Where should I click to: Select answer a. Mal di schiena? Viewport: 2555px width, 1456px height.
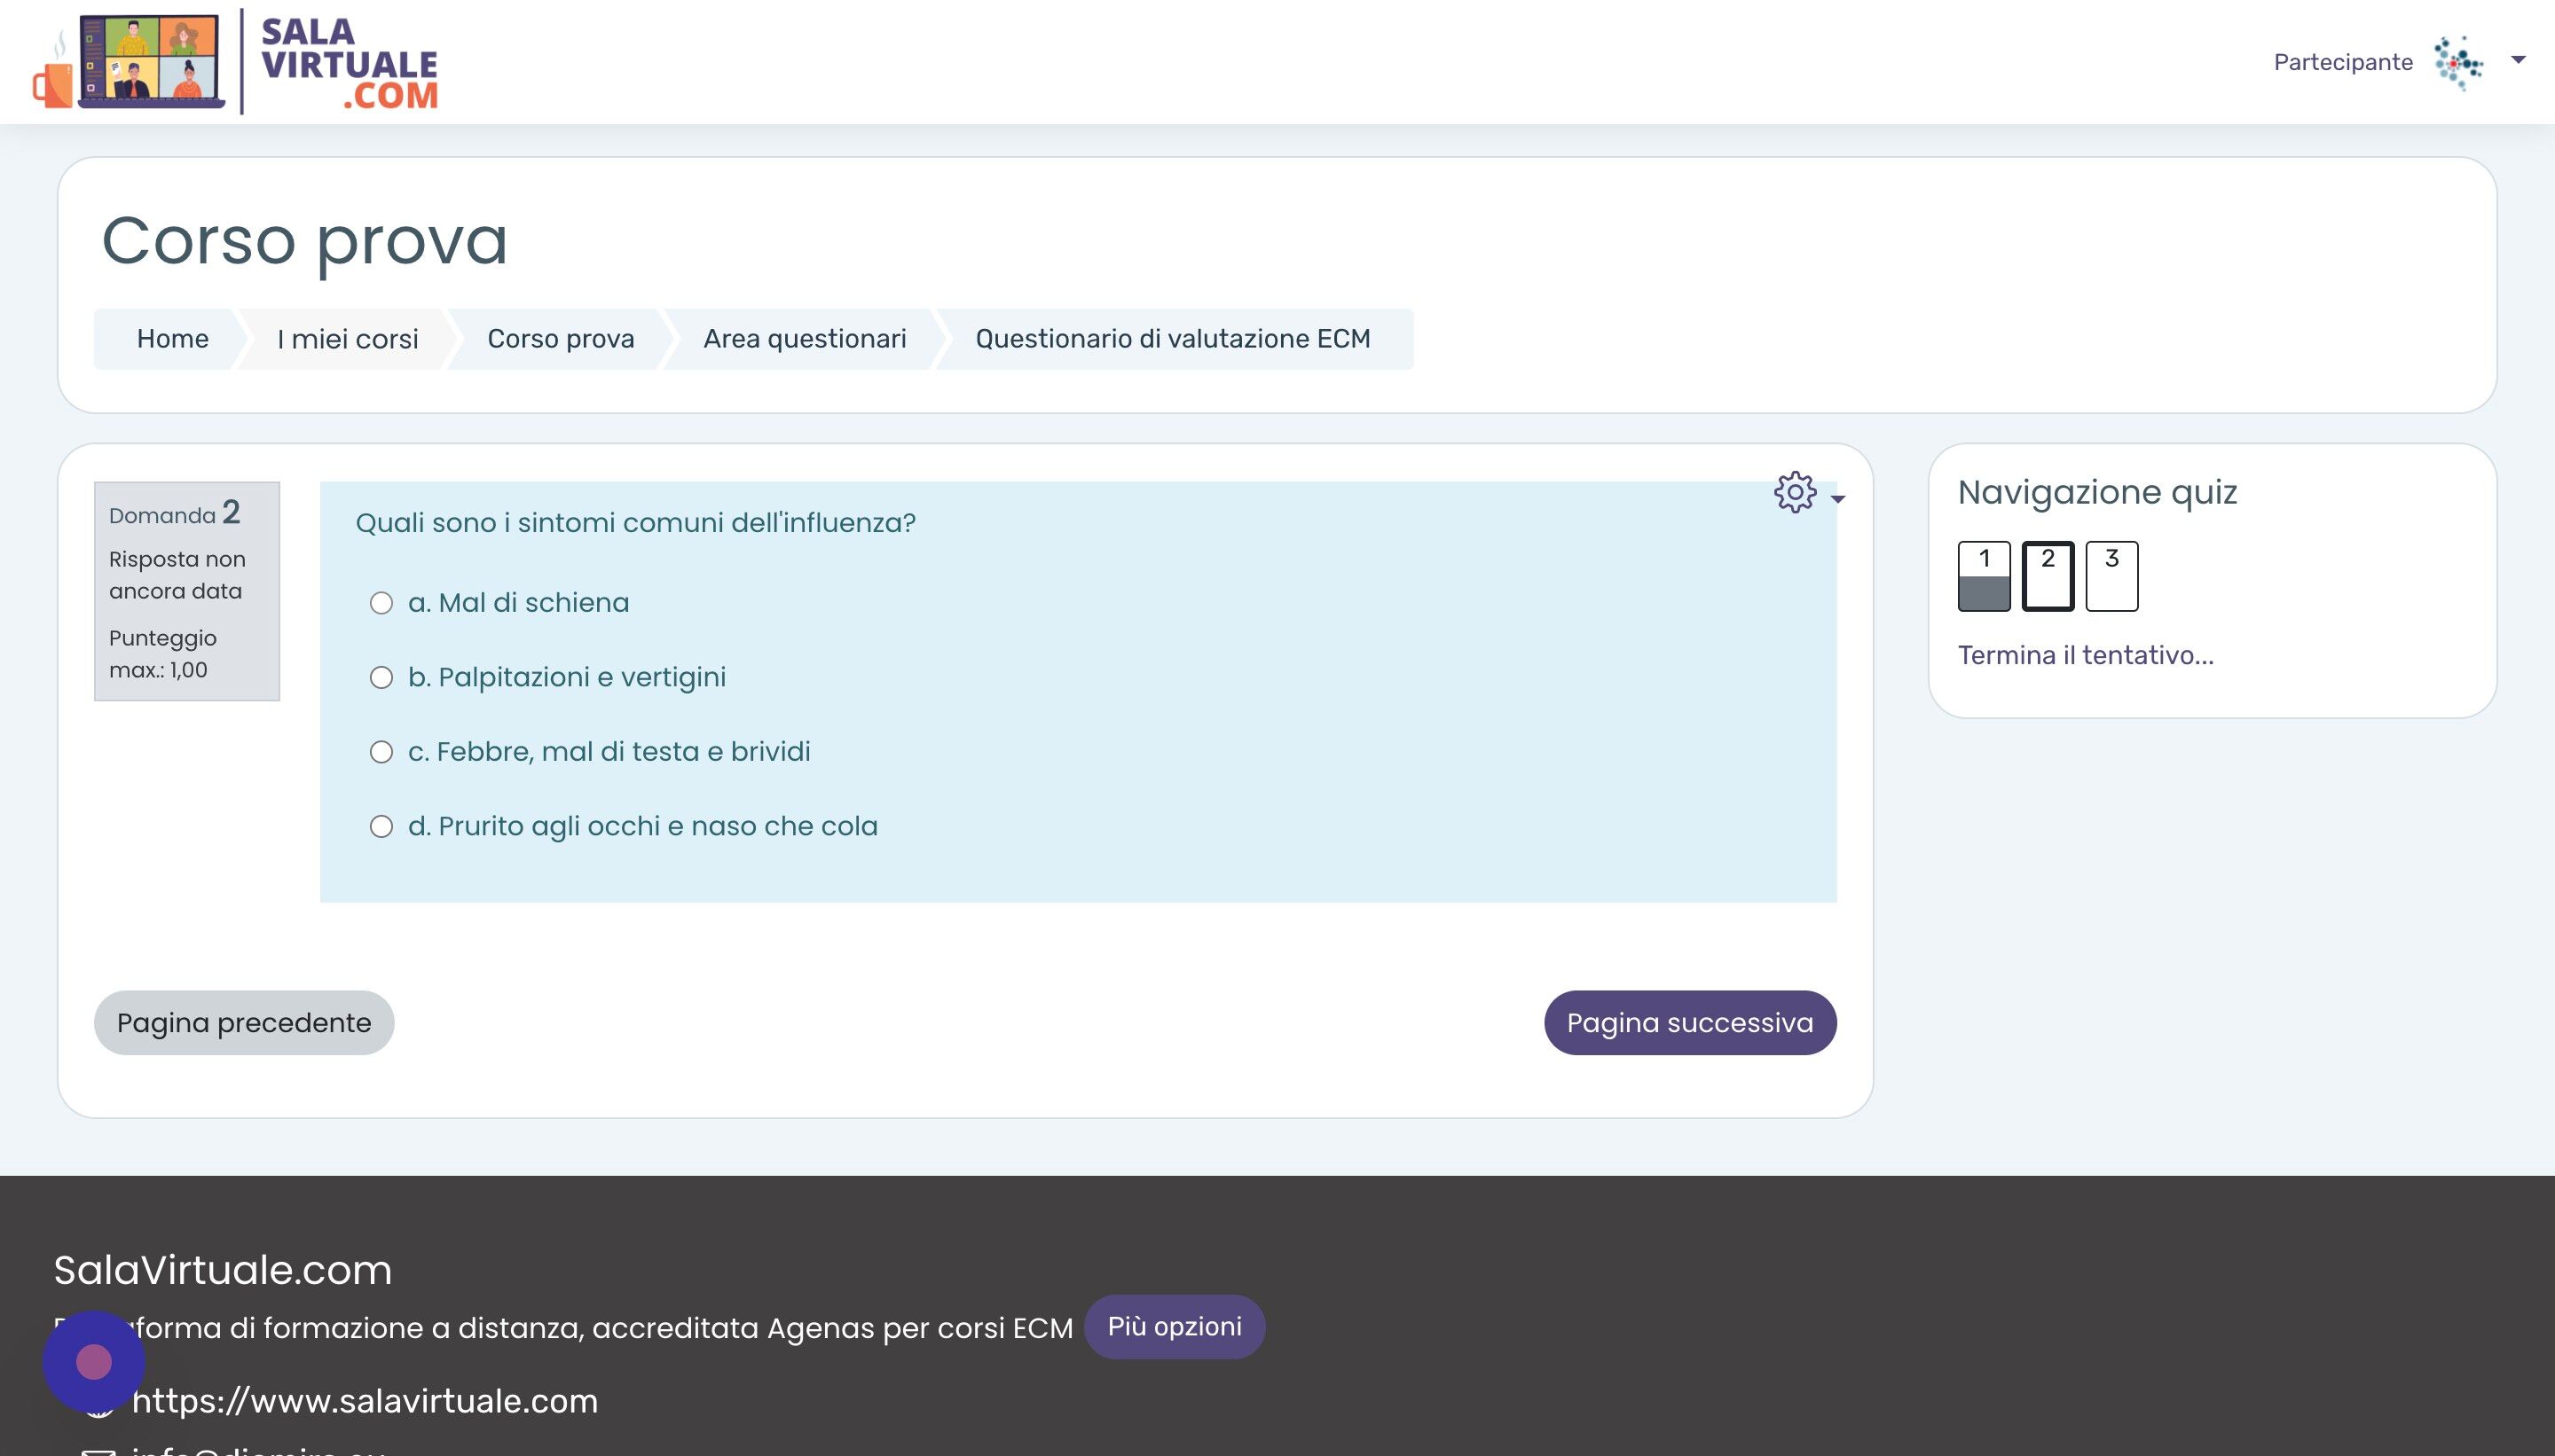point(381,603)
